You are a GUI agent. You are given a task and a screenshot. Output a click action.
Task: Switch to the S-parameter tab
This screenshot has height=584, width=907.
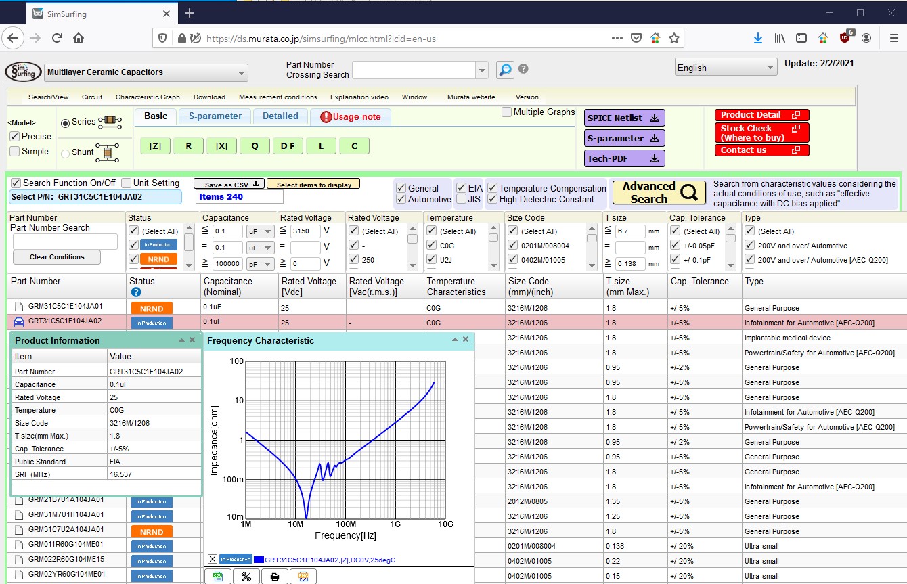(x=215, y=116)
